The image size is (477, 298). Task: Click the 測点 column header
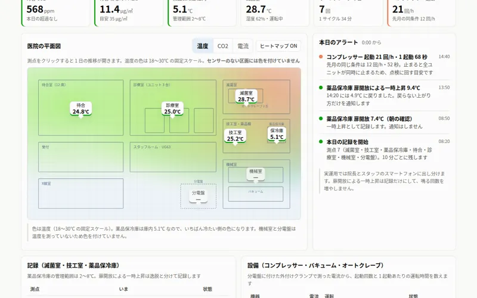click(35, 289)
